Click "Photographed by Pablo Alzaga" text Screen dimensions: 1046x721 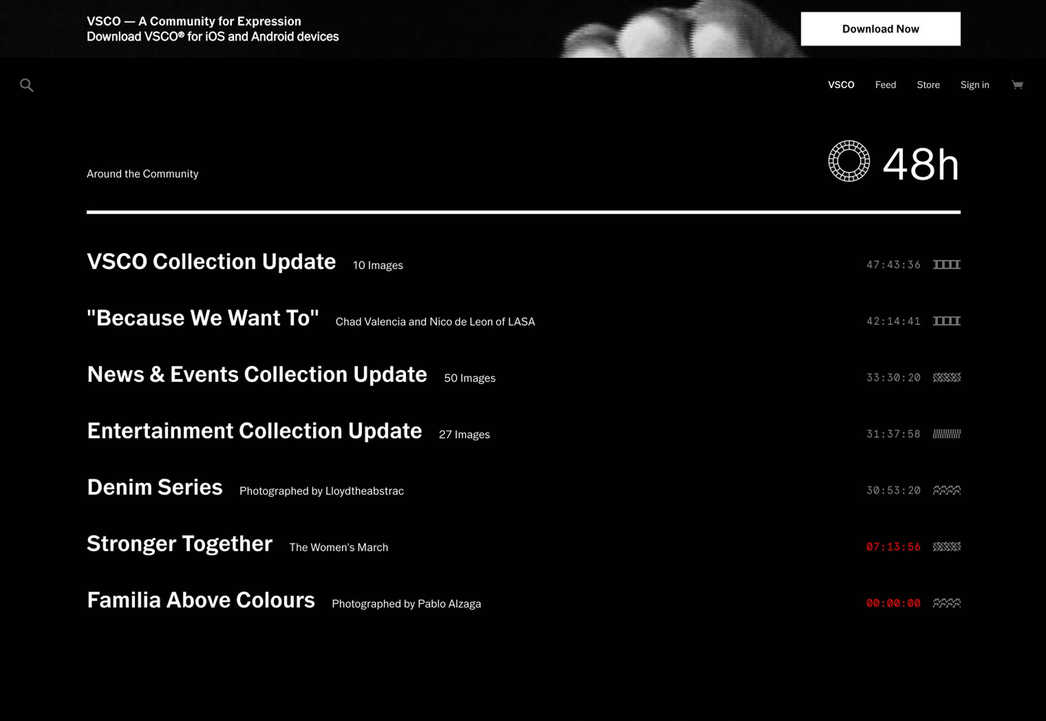click(406, 604)
